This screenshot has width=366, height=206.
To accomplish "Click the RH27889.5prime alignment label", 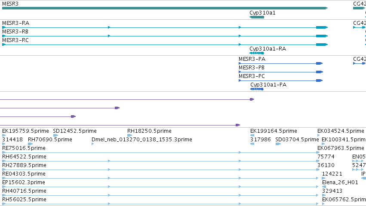I will click(x=24, y=165).
